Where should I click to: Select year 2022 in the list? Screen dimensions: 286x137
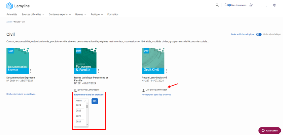pyautogui.click(x=79, y=116)
